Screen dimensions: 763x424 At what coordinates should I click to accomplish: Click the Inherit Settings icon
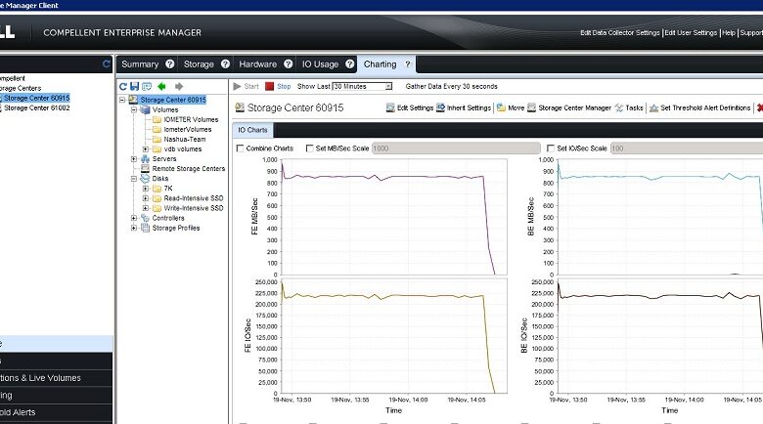(440, 107)
